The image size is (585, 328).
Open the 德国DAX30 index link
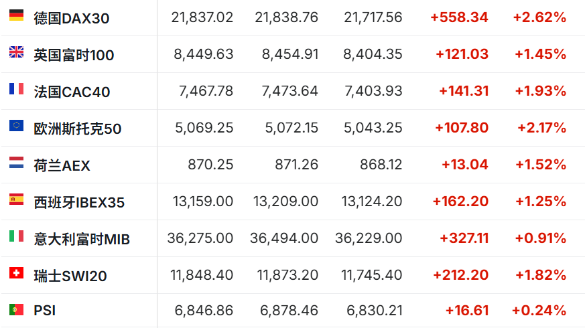click(x=72, y=18)
